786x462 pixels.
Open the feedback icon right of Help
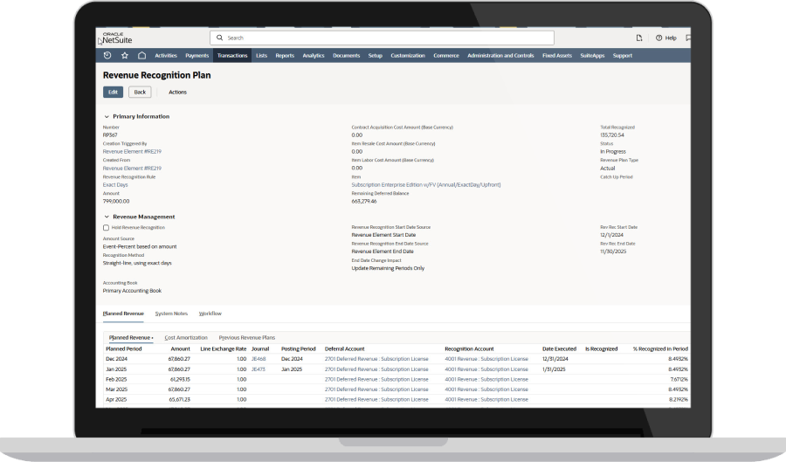tap(687, 38)
